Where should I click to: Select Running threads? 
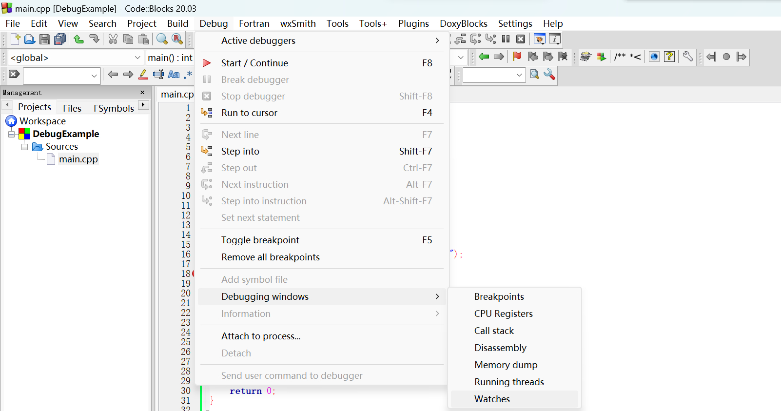(x=514, y=382)
